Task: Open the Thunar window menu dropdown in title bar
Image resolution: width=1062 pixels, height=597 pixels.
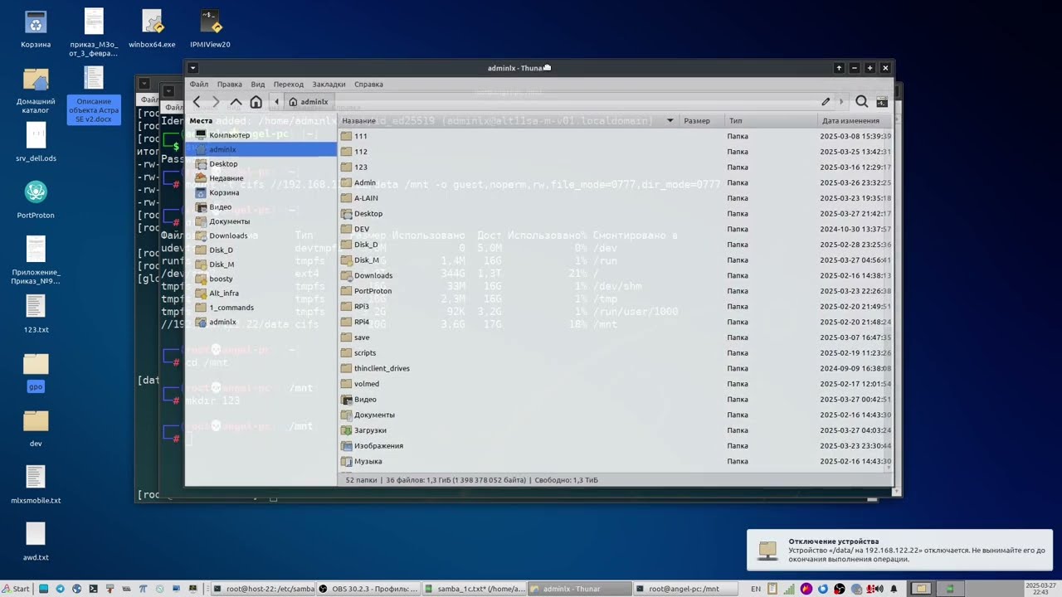Action: pyautogui.click(x=192, y=68)
